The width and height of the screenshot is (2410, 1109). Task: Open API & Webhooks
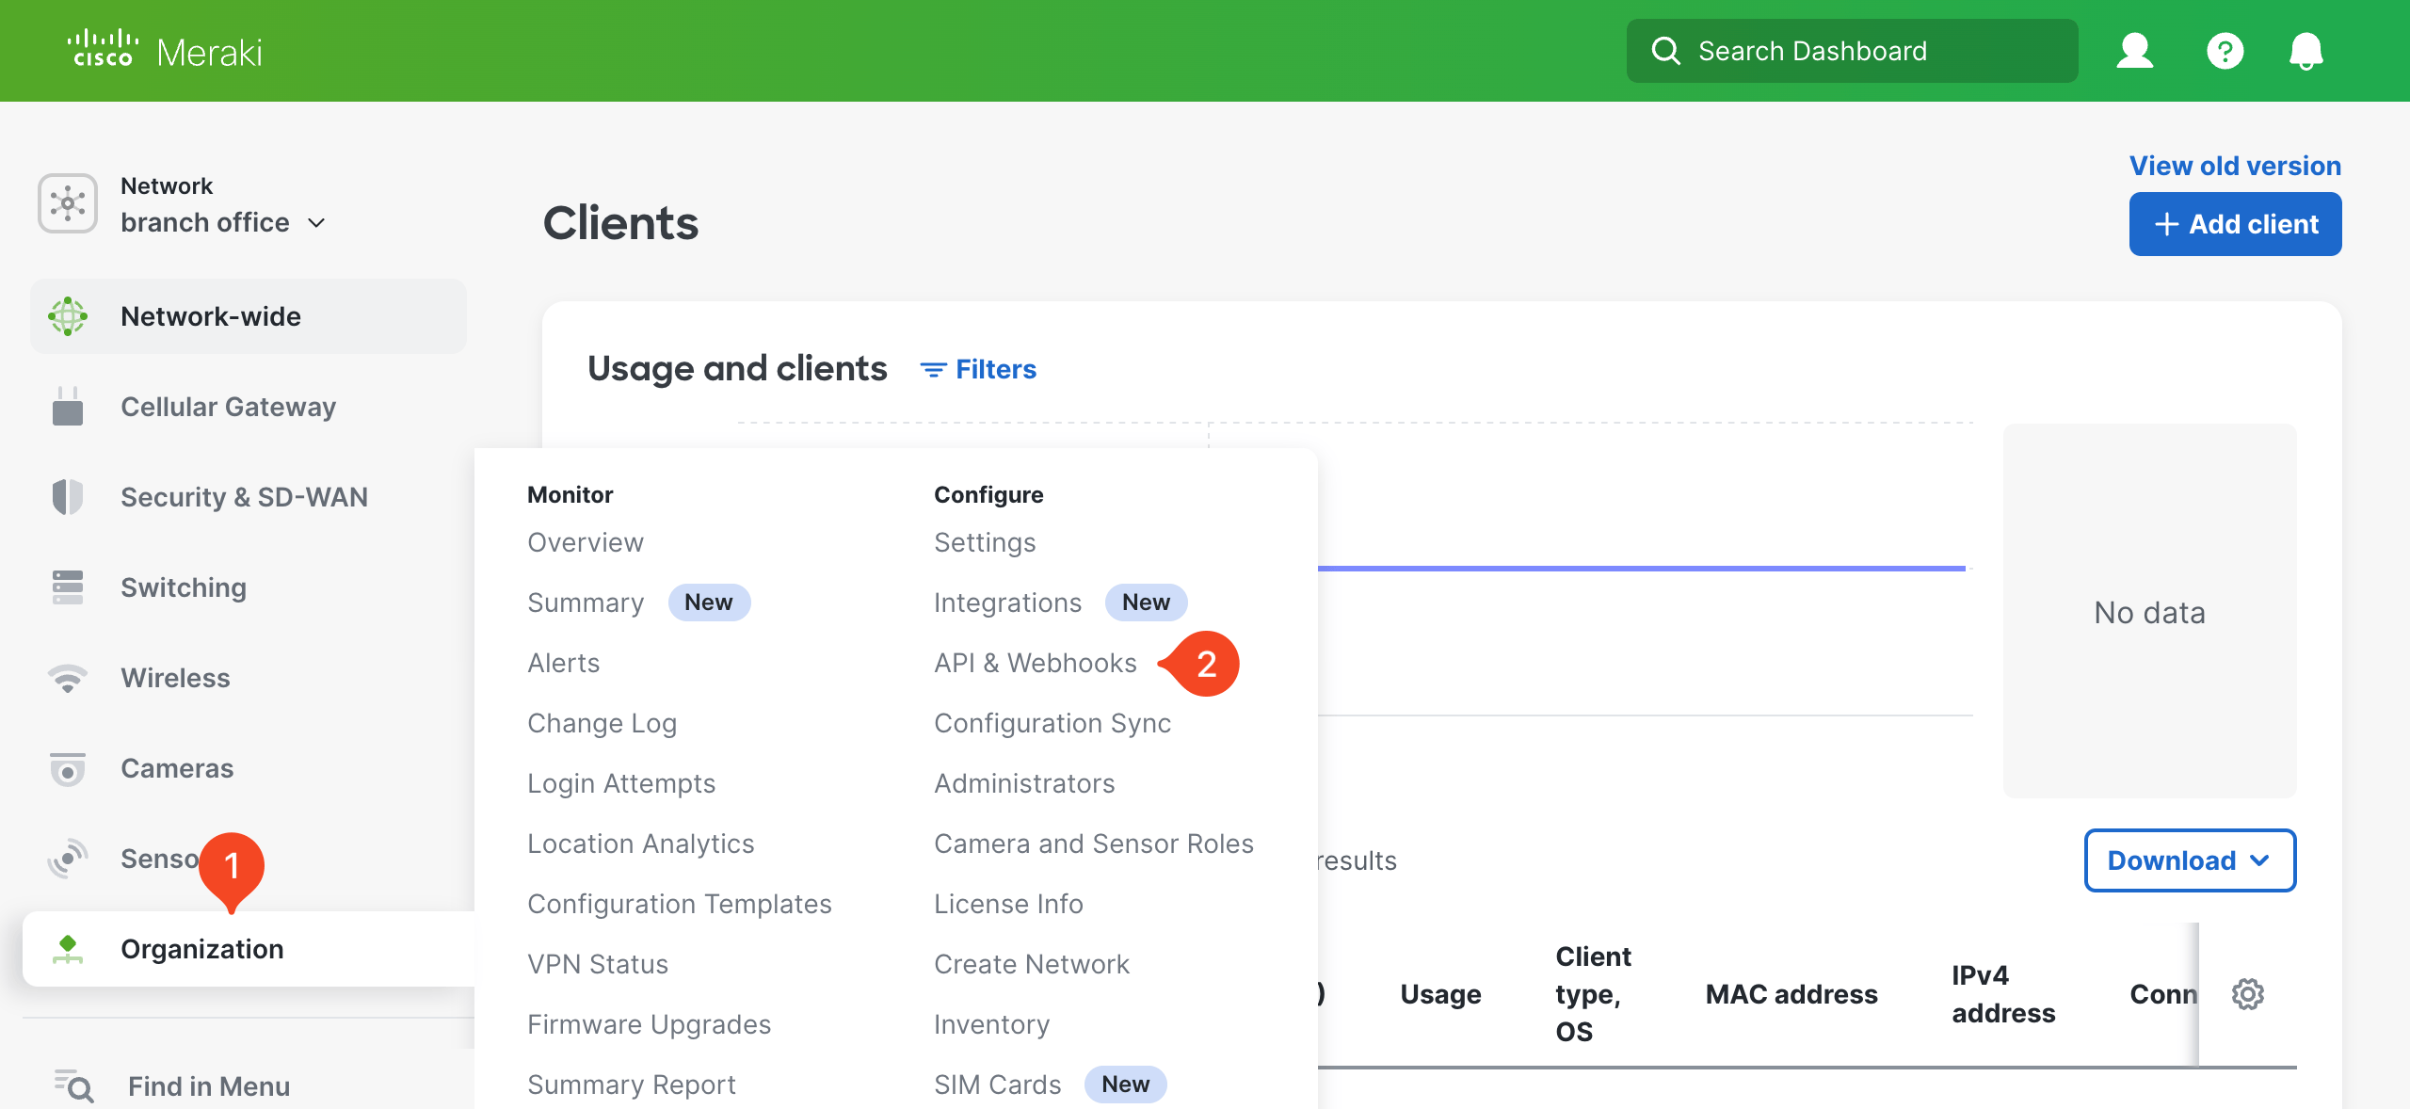[x=1036, y=663]
